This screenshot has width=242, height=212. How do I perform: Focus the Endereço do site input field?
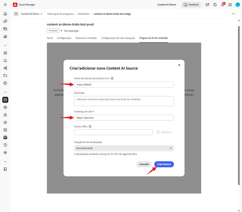124,118
